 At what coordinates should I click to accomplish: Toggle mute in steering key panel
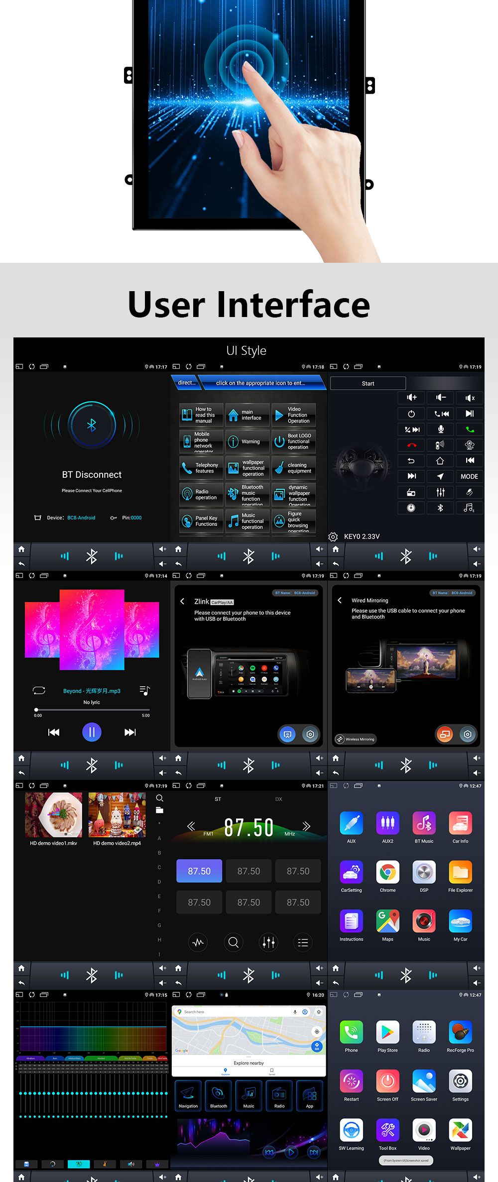pyautogui.click(x=470, y=398)
